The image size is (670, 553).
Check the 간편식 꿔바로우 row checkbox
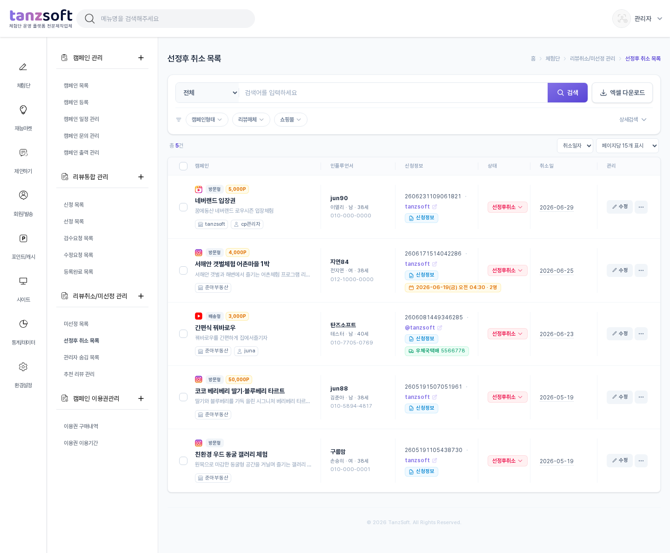[183, 334]
